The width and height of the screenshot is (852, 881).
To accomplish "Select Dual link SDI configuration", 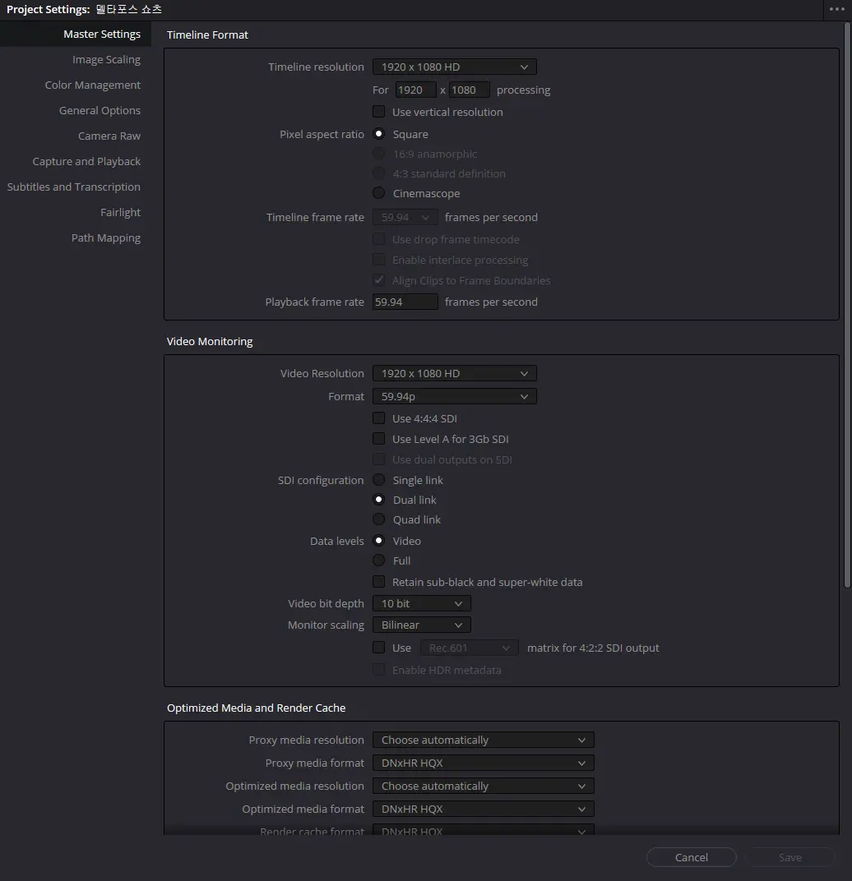I will click(x=379, y=500).
